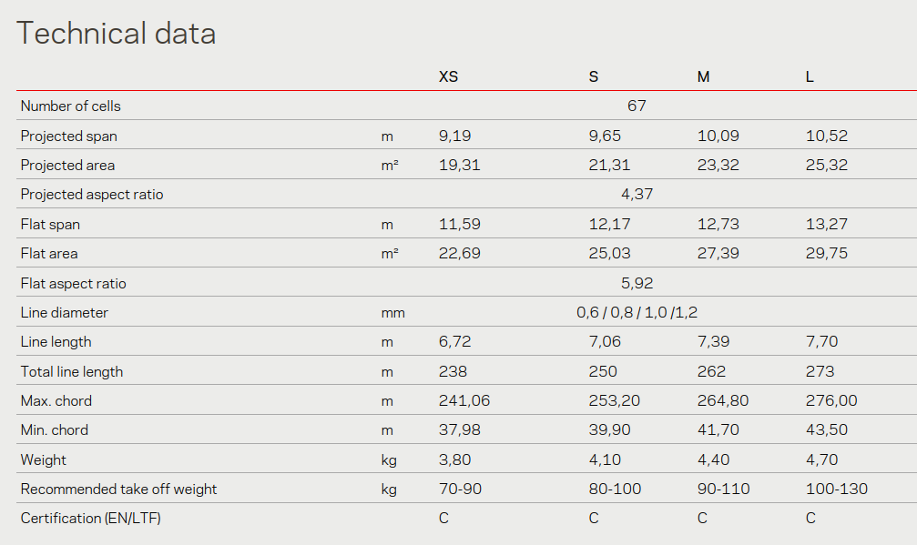
Task: Click the XS projected span value 9,19
Action: pos(455,136)
